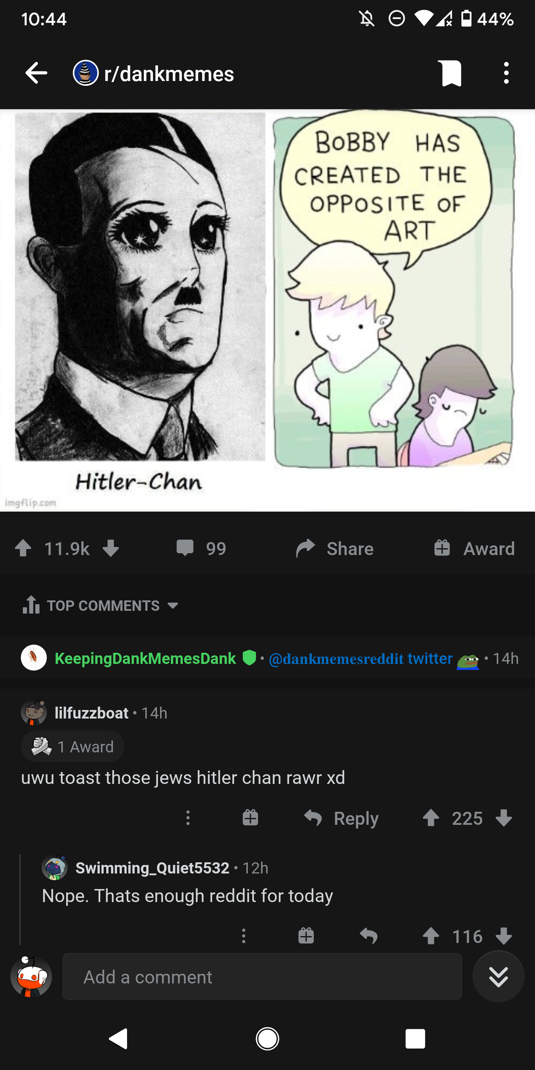Open the three-dot overflow menu in header
Screen dimensions: 535x1070
[x=506, y=73]
